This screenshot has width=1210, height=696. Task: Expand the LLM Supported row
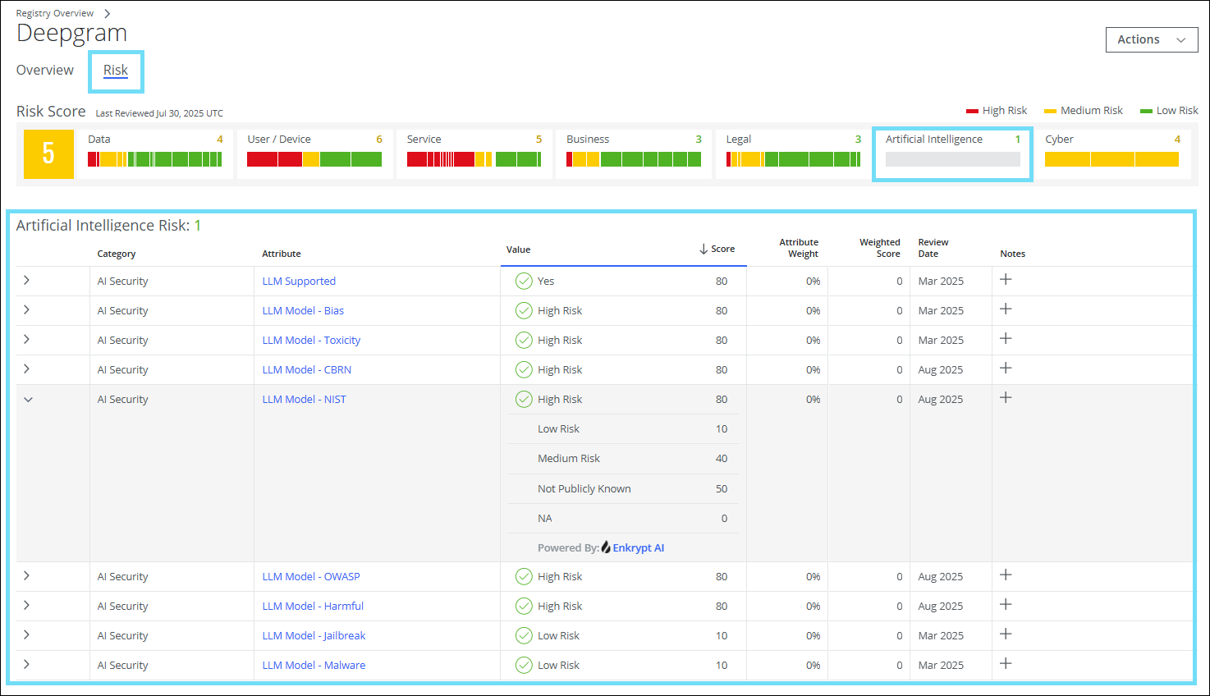[27, 281]
